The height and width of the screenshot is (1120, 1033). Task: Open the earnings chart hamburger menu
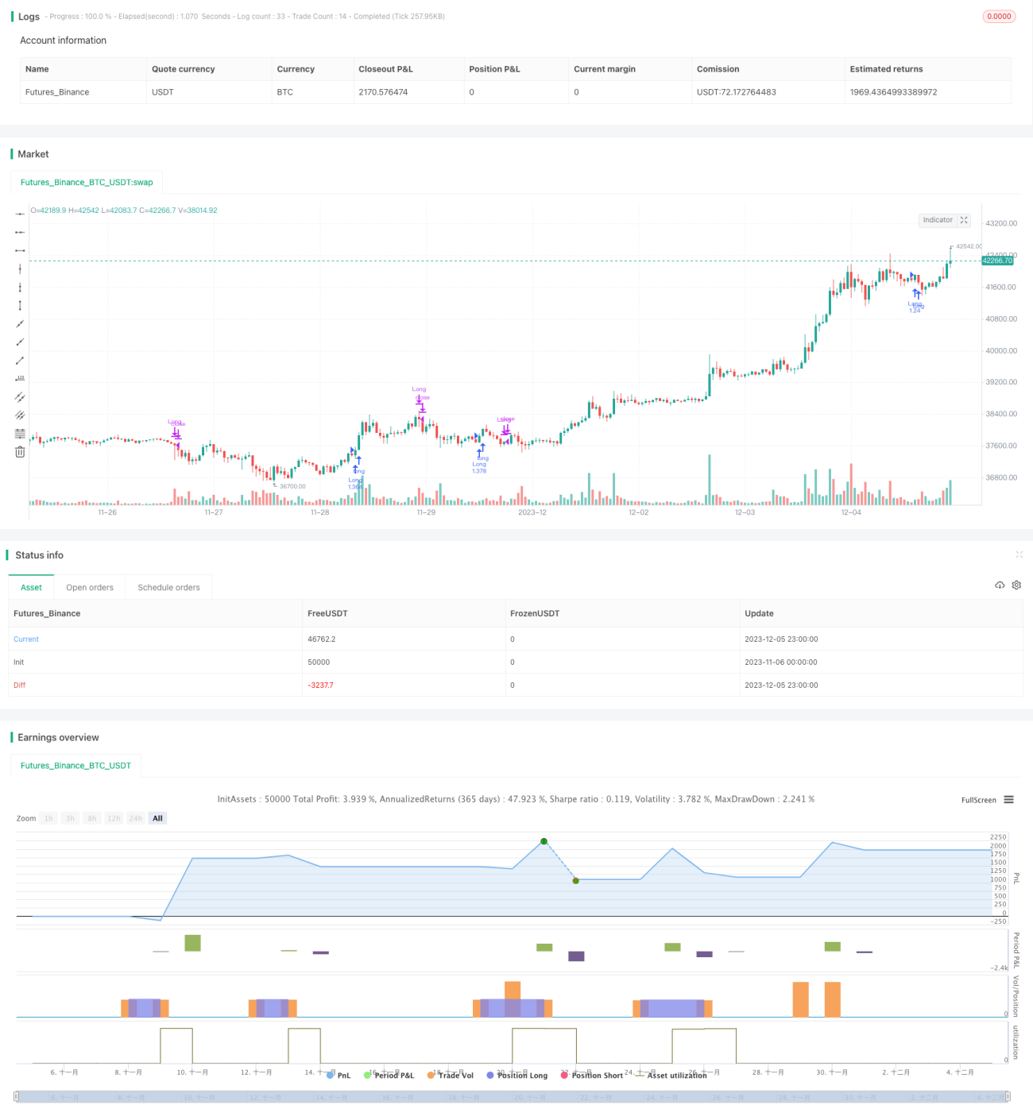(x=1008, y=800)
